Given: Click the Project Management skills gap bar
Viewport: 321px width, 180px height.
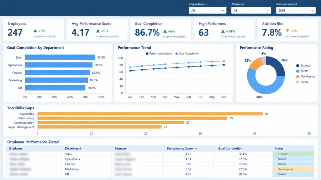Looking at the screenshot, I should tap(99, 127).
